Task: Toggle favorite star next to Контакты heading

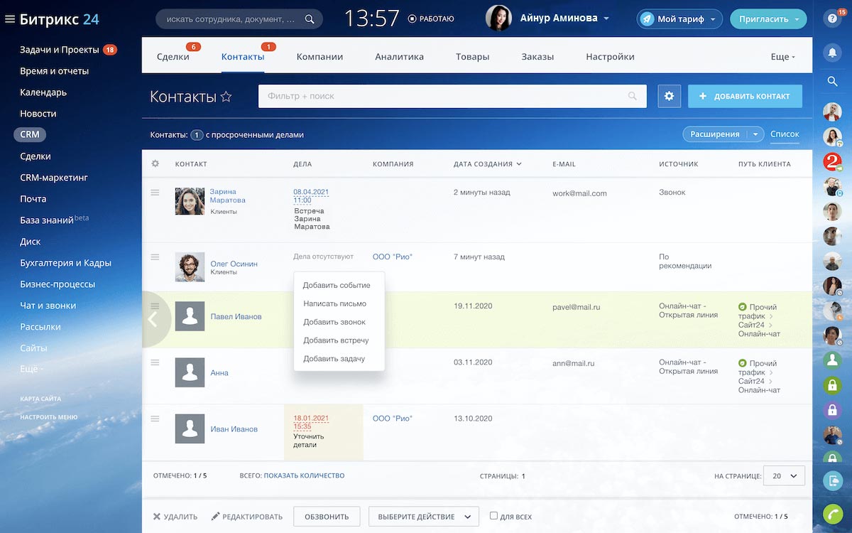Action: [225, 96]
